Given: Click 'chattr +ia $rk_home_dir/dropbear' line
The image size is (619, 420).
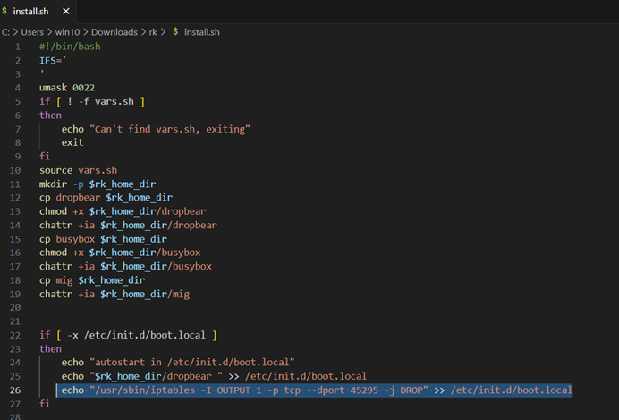Looking at the screenshot, I should point(128,225).
